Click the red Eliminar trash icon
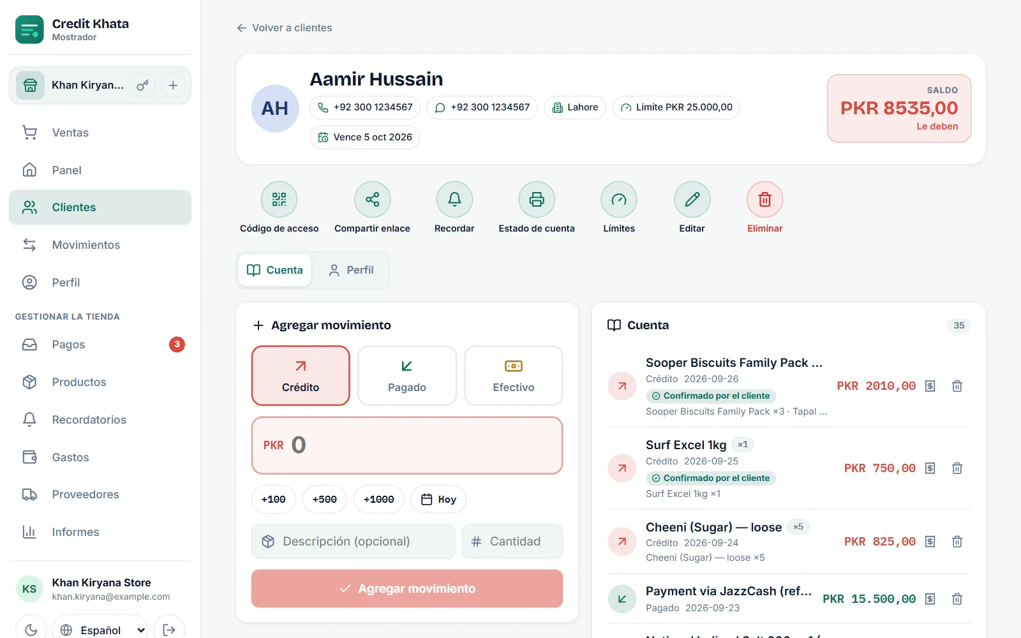The width and height of the screenshot is (1021, 638). 765,200
